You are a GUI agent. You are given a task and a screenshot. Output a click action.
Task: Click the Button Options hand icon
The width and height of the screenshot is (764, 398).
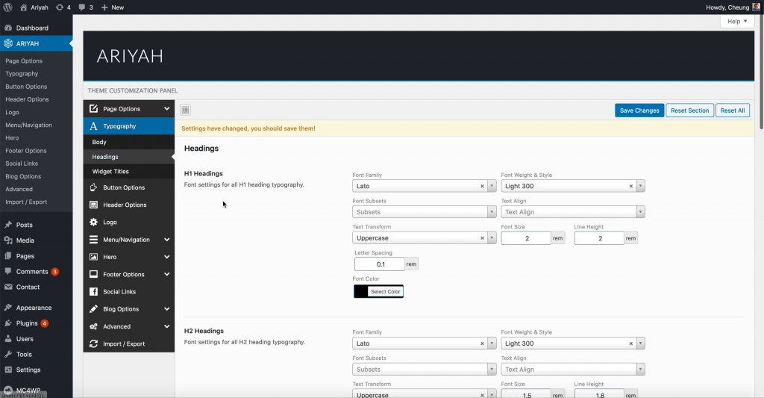point(93,187)
